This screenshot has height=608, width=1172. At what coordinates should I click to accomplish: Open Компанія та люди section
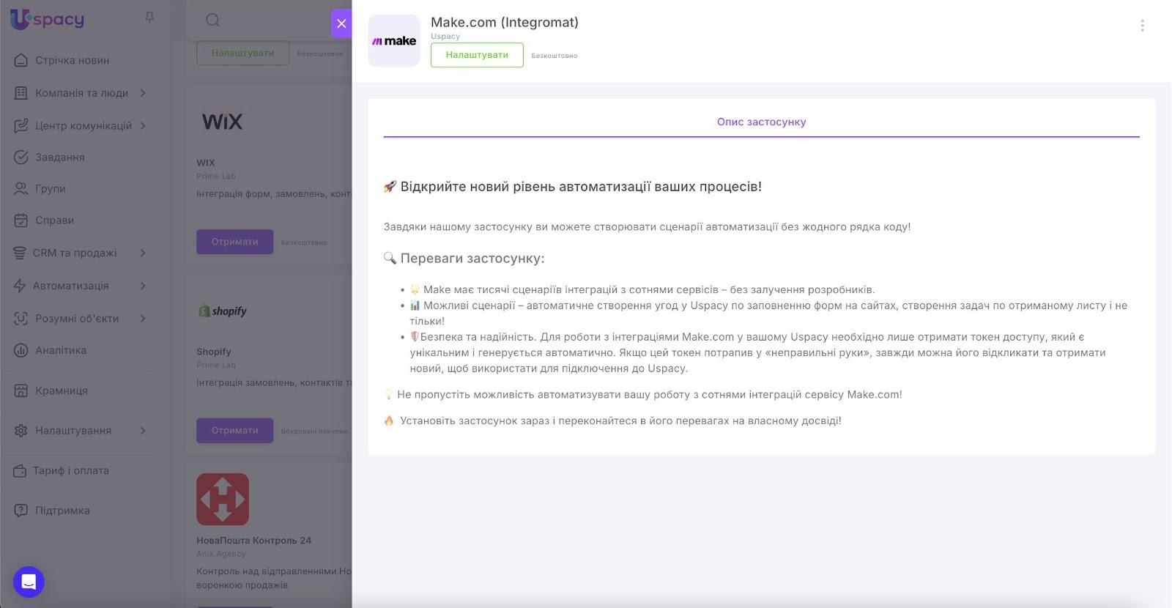[81, 93]
